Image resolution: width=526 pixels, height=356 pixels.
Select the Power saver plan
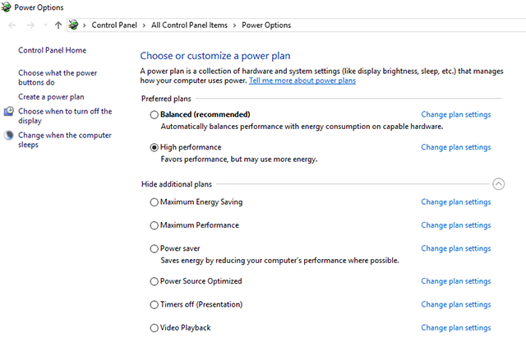click(155, 248)
